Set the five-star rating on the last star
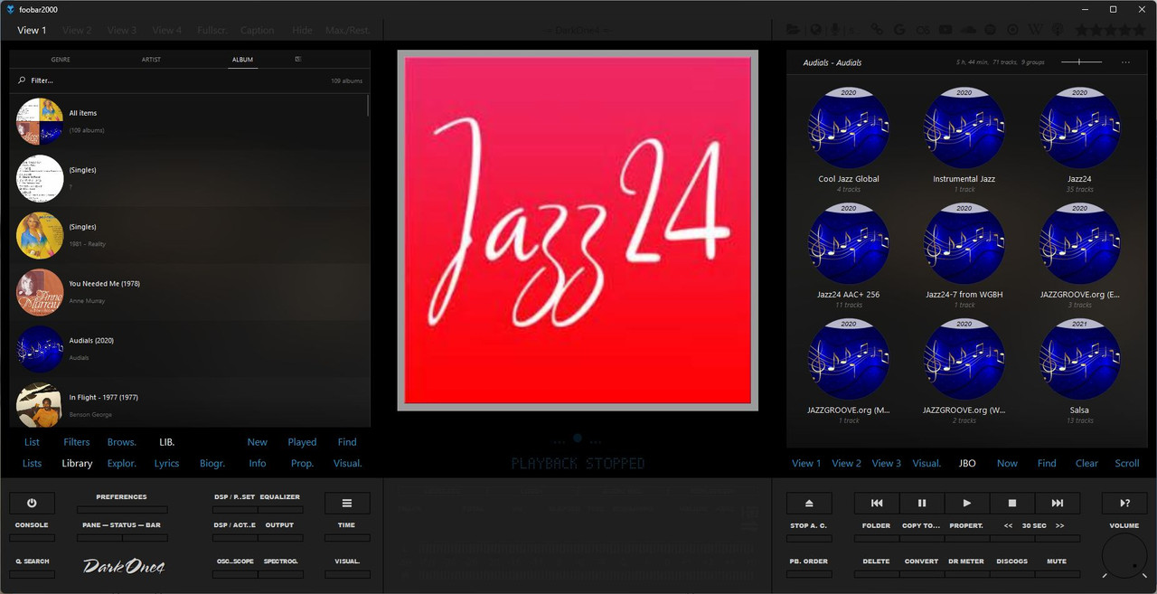This screenshot has width=1157, height=594. click(x=1140, y=30)
